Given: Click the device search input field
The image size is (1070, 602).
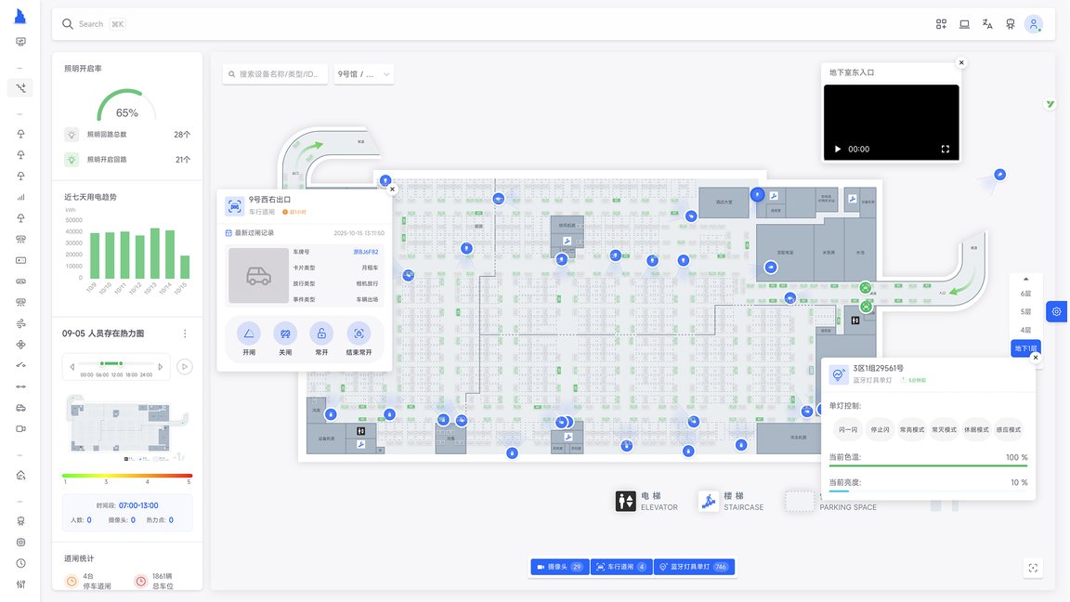Looking at the screenshot, I should [x=276, y=74].
